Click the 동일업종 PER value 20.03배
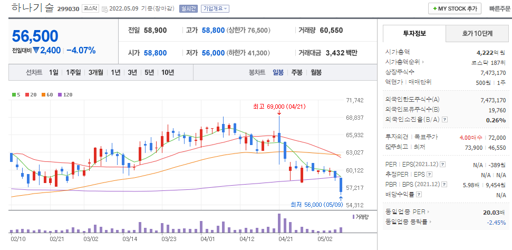 pyautogui.click(x=495, y=213)
